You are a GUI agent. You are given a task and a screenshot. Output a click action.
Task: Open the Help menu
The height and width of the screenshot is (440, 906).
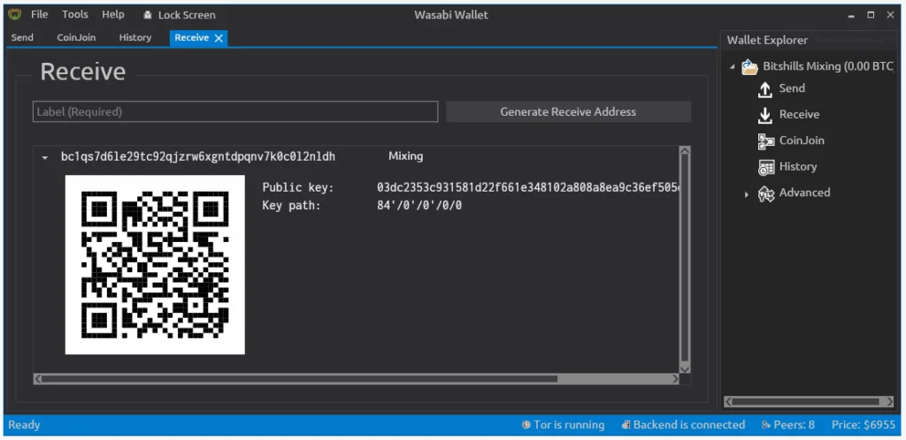[112, 14]
